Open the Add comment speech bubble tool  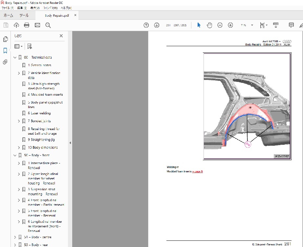coord(291,25)
